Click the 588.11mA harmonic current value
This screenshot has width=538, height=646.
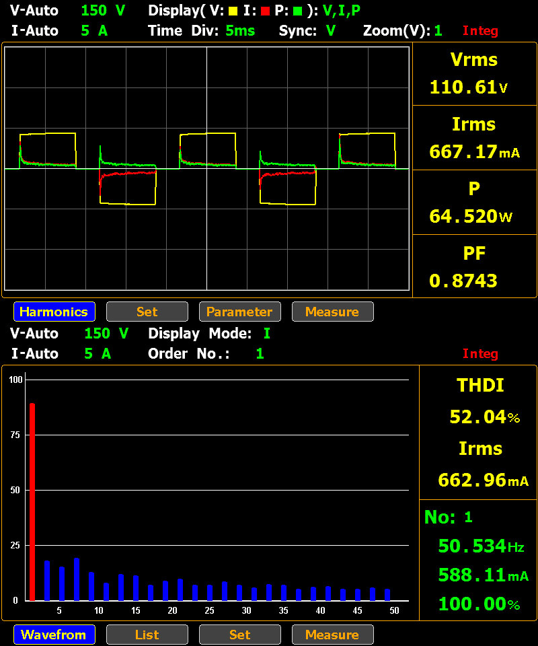pos(484,575)
